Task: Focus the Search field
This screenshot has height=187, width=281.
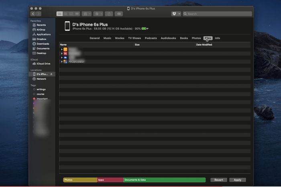Action: [x=217, y=14]
